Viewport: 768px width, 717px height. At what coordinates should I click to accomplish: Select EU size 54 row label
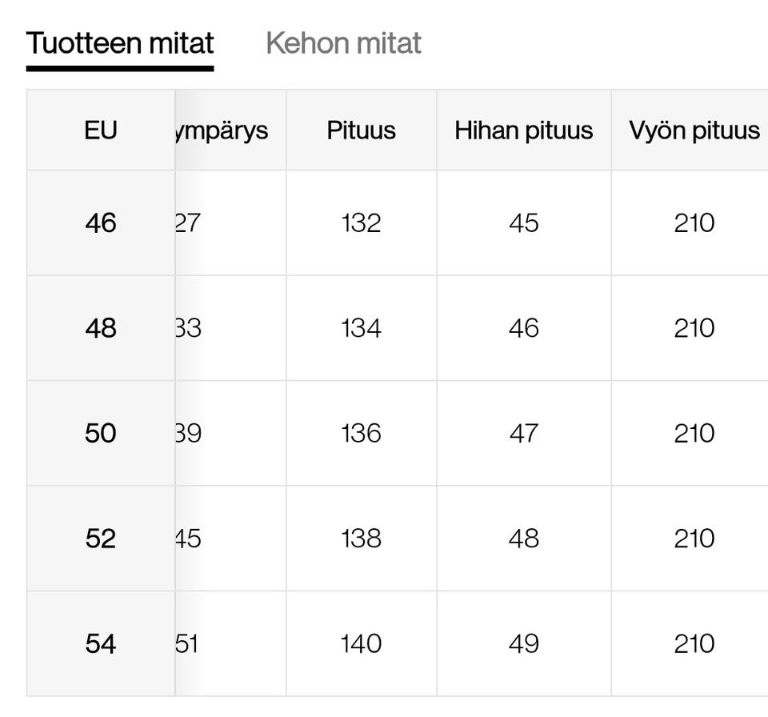click(101, 643)
